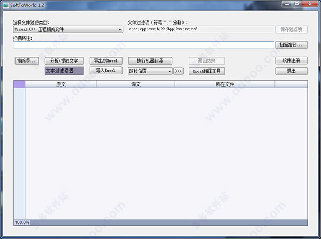
Task: Click the >>> button beside language dropdown
Action: [x=178, y=71]
